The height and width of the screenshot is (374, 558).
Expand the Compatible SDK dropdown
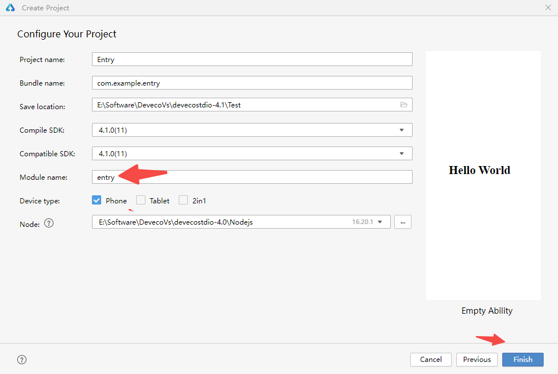[401, 153]
